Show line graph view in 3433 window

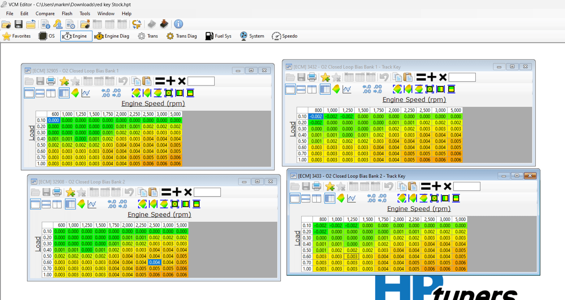pos(352,198)
